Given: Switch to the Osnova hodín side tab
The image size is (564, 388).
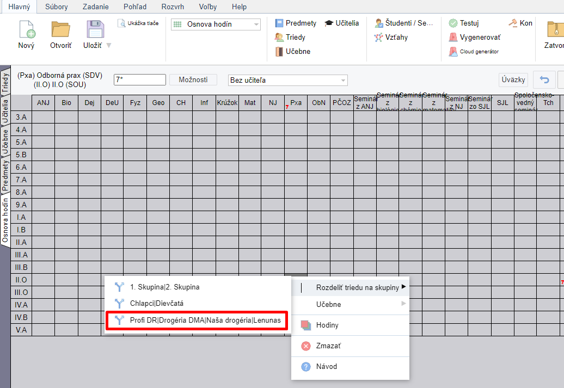Looking at the screenshot, I should tap(5, 220).
